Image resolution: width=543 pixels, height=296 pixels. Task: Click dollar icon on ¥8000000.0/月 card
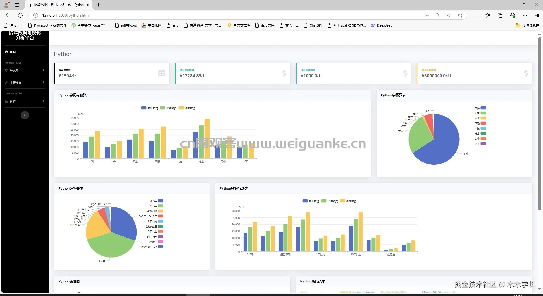(x=526, y=73)
